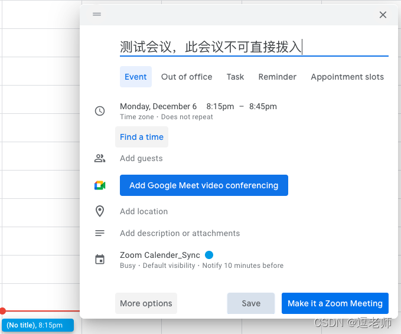
Task: Open Busy, visibility and notification settings
Action: pyautogui.click(x=201, y=266)
